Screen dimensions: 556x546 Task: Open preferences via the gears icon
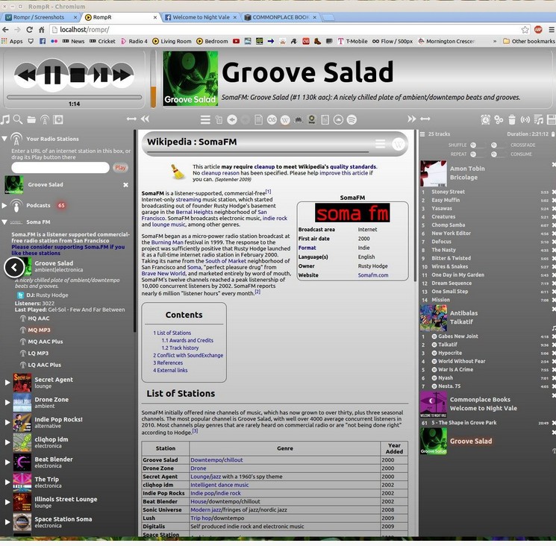[x=499, y=119]
